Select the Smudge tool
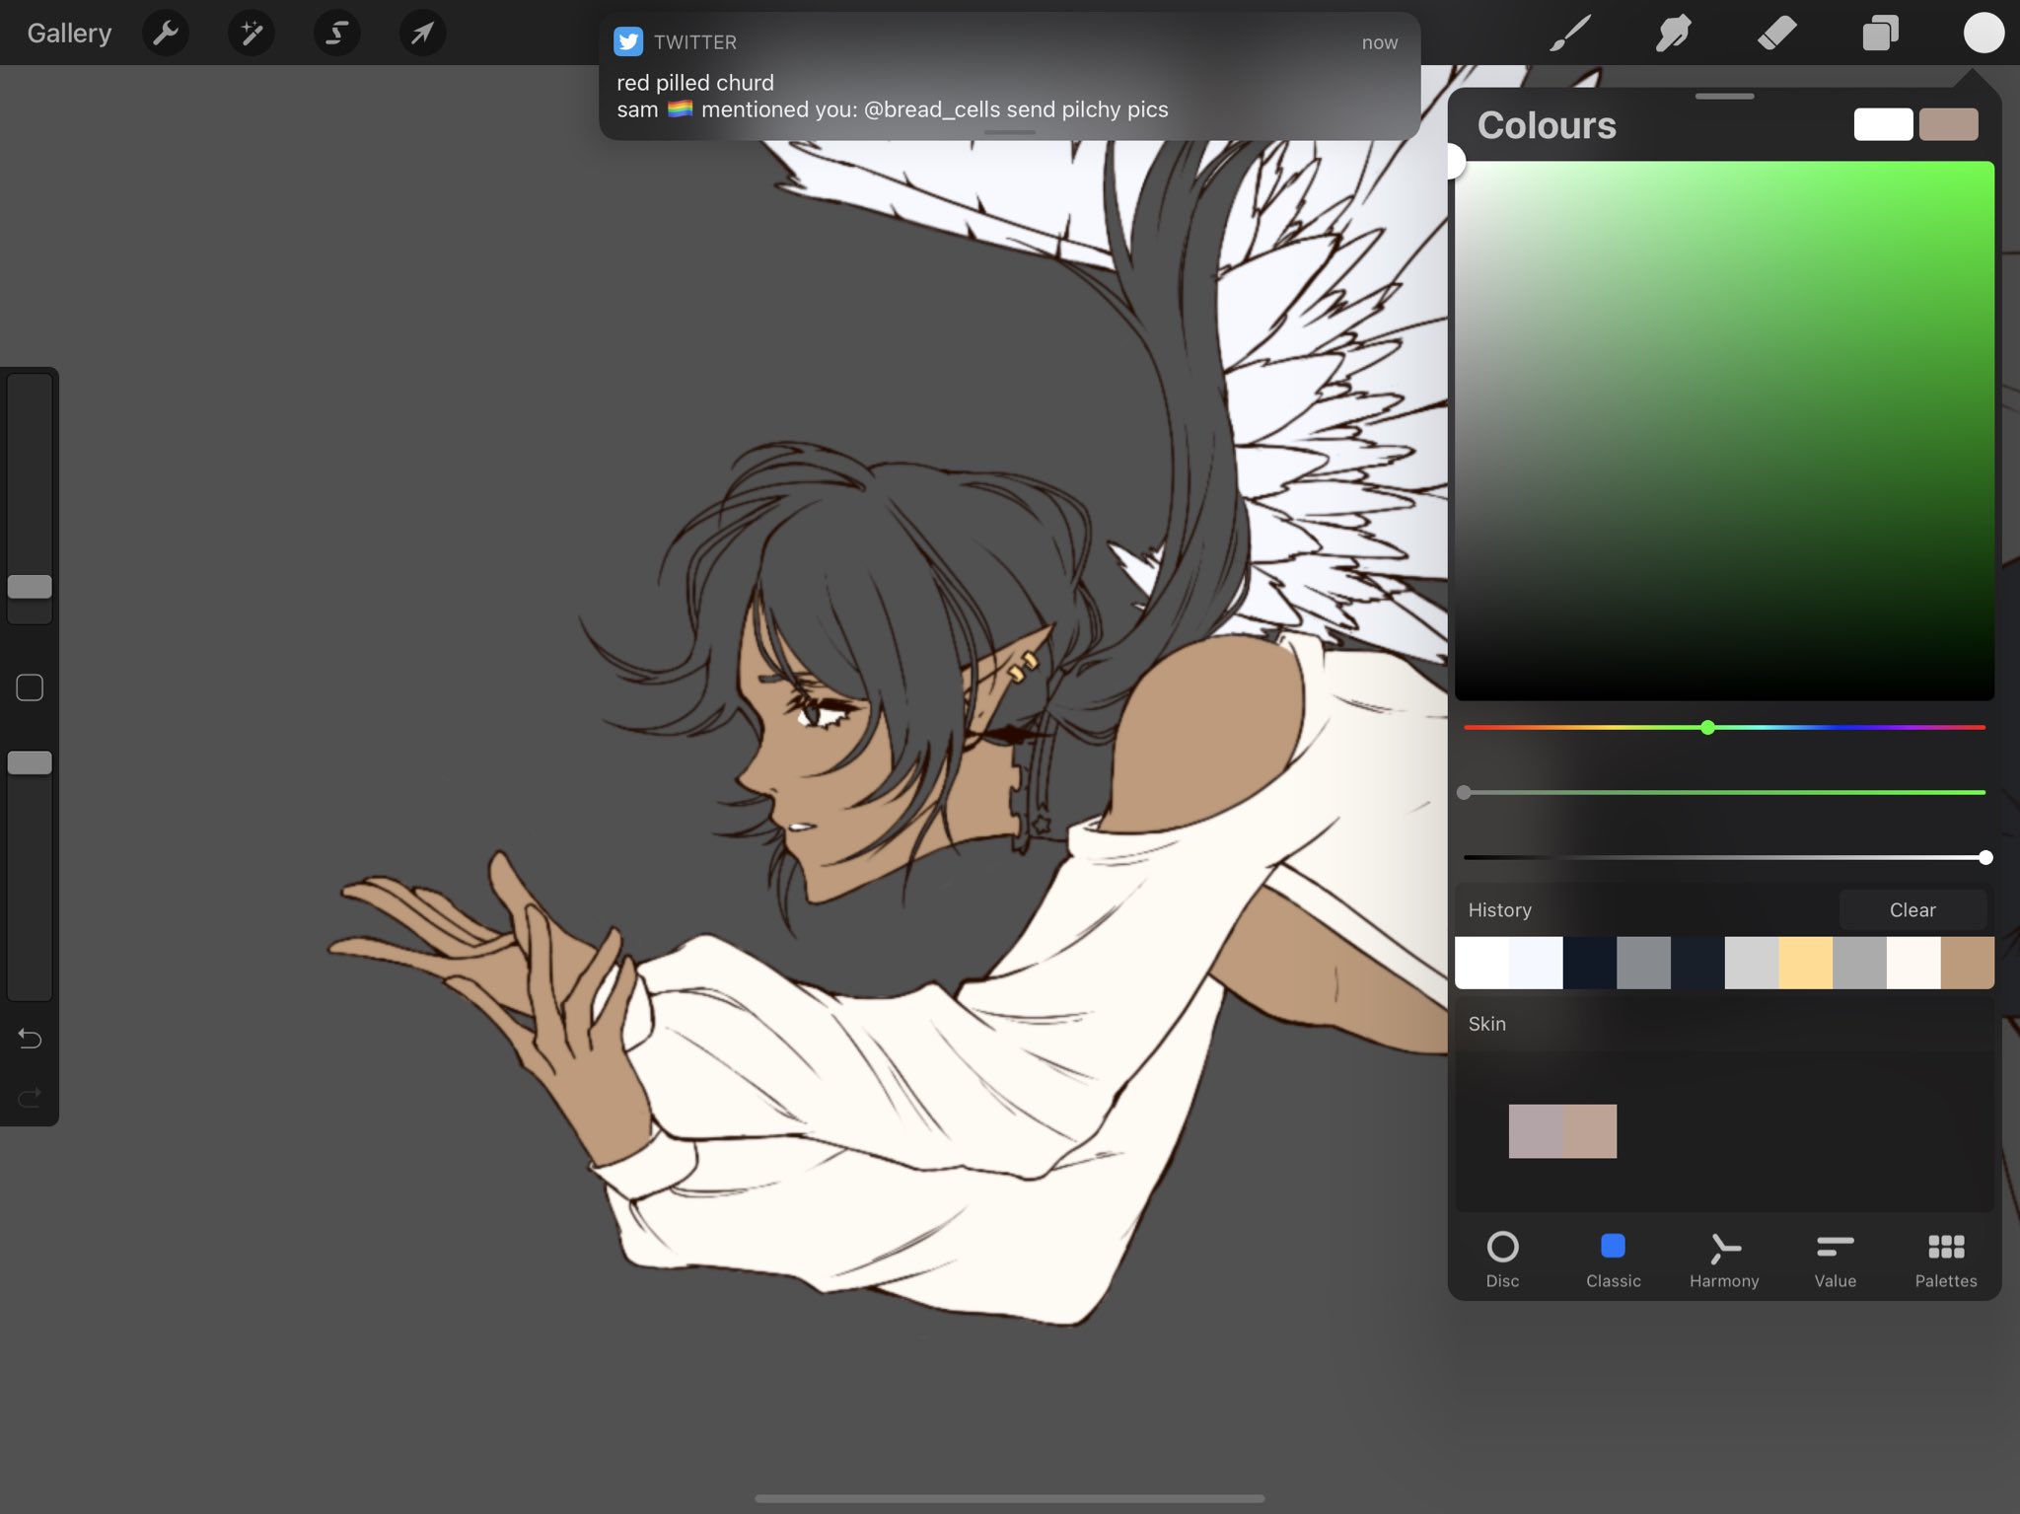Viewport: 2020px width, 1514px height. point(1674,34)
